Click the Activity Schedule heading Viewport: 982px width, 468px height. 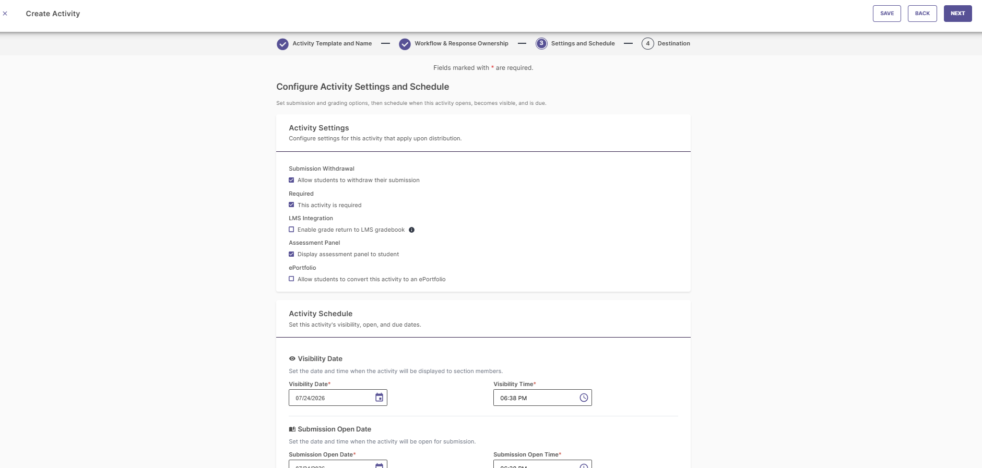tap(321, 314)
